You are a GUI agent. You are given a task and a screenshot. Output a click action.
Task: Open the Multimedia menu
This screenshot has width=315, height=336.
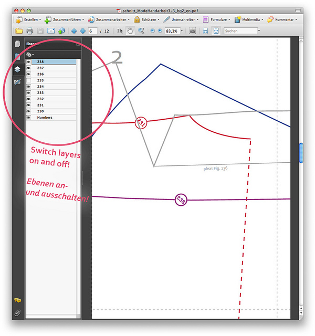tap(249, 19)
